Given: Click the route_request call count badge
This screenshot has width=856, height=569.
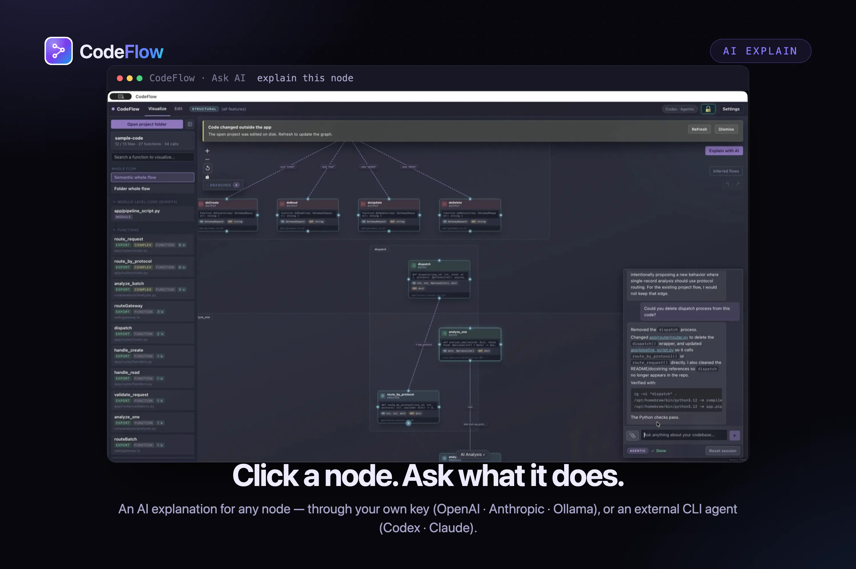Looking at the screenshot, I should point(181,245).
